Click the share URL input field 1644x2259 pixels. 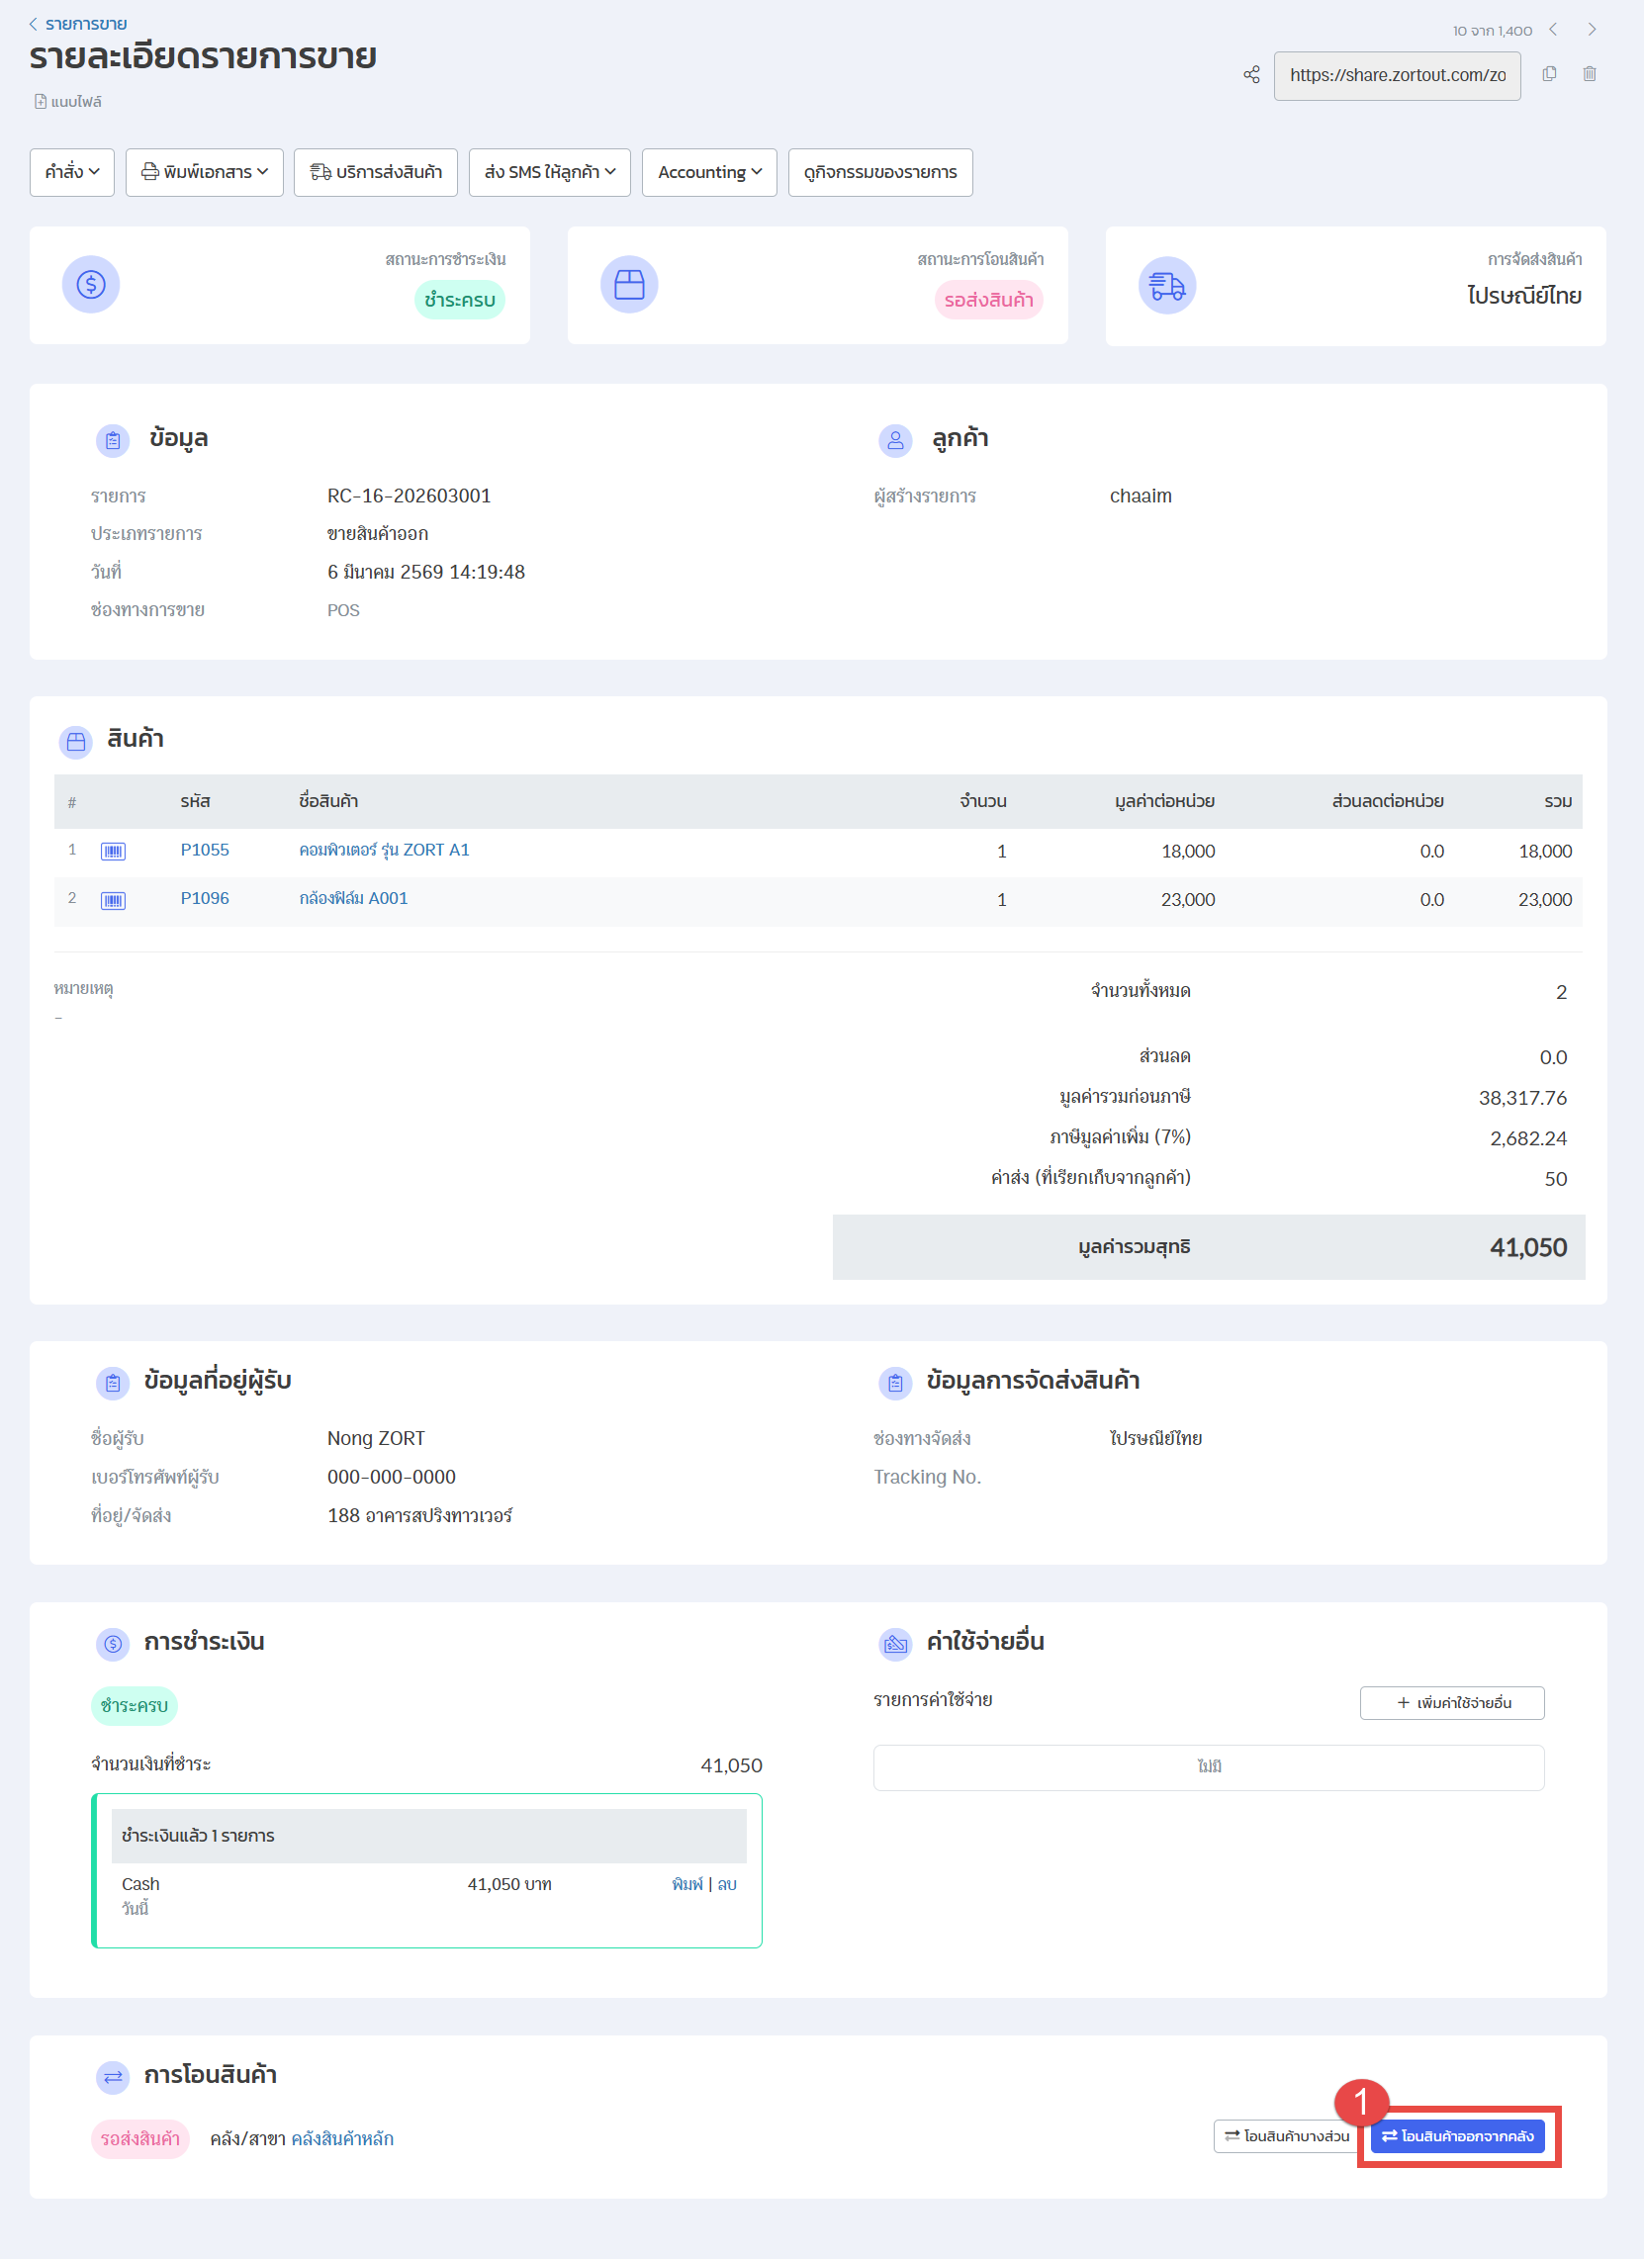(1396, 76)
